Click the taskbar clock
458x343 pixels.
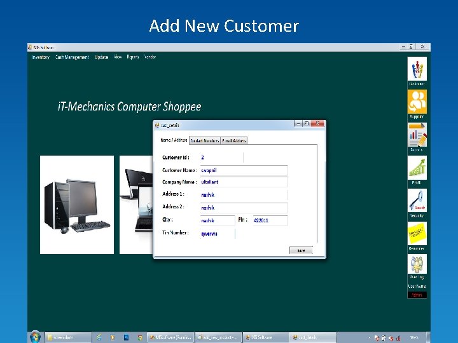414,338
